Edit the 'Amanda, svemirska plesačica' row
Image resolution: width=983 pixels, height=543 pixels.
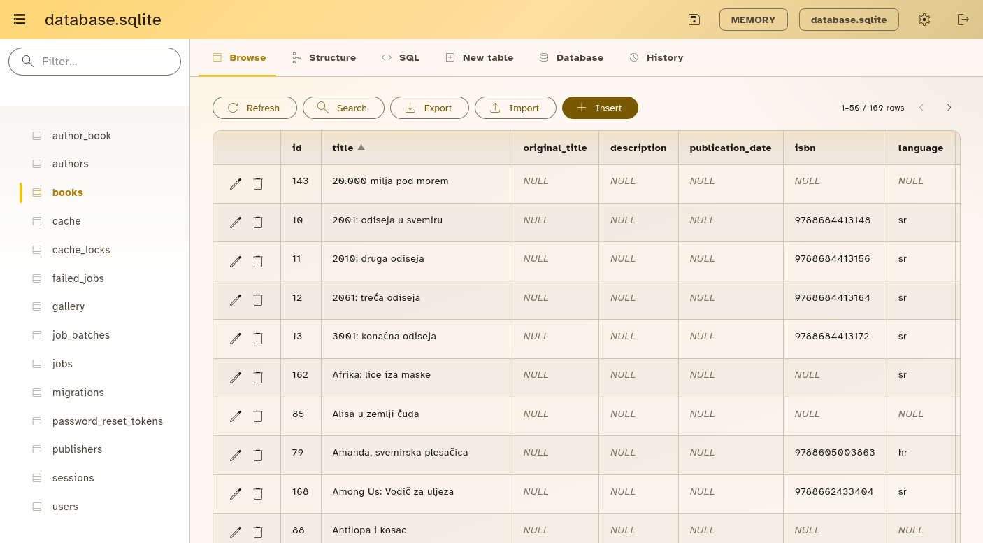click(236, 456)
